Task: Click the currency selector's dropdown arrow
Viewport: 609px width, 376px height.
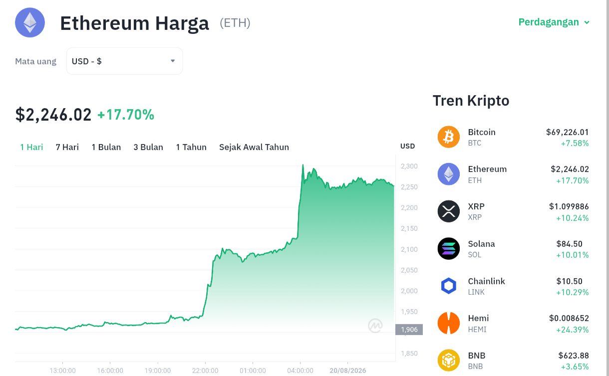Action: 173,61
